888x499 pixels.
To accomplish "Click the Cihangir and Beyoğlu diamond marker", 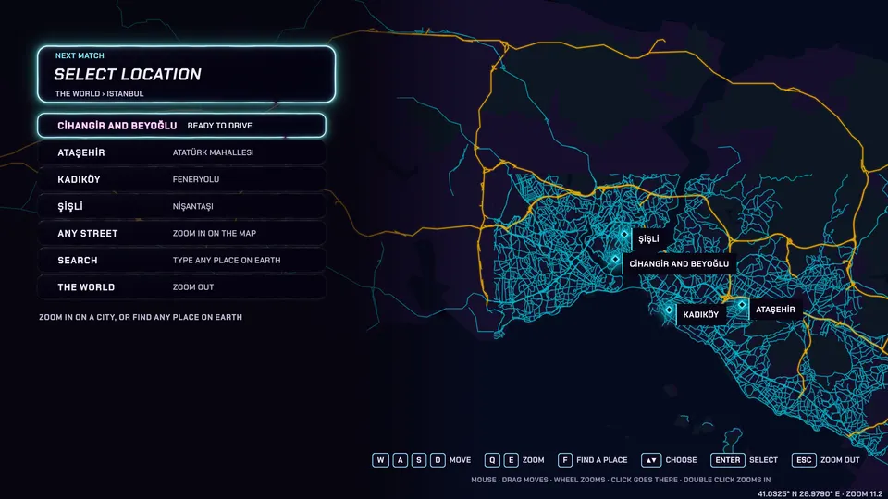I will point(615,259).
